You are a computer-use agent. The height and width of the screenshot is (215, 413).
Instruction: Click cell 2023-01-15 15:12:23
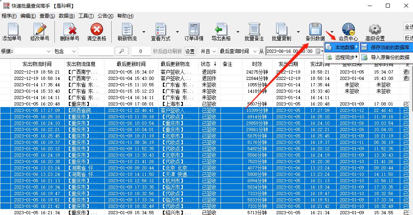click(131, 91)
